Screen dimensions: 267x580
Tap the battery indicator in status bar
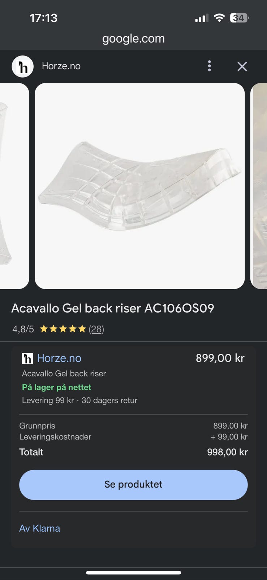(x=240, y=18)
